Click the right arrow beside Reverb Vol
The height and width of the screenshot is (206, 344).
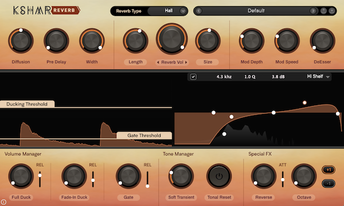click(x=186, y=62)
